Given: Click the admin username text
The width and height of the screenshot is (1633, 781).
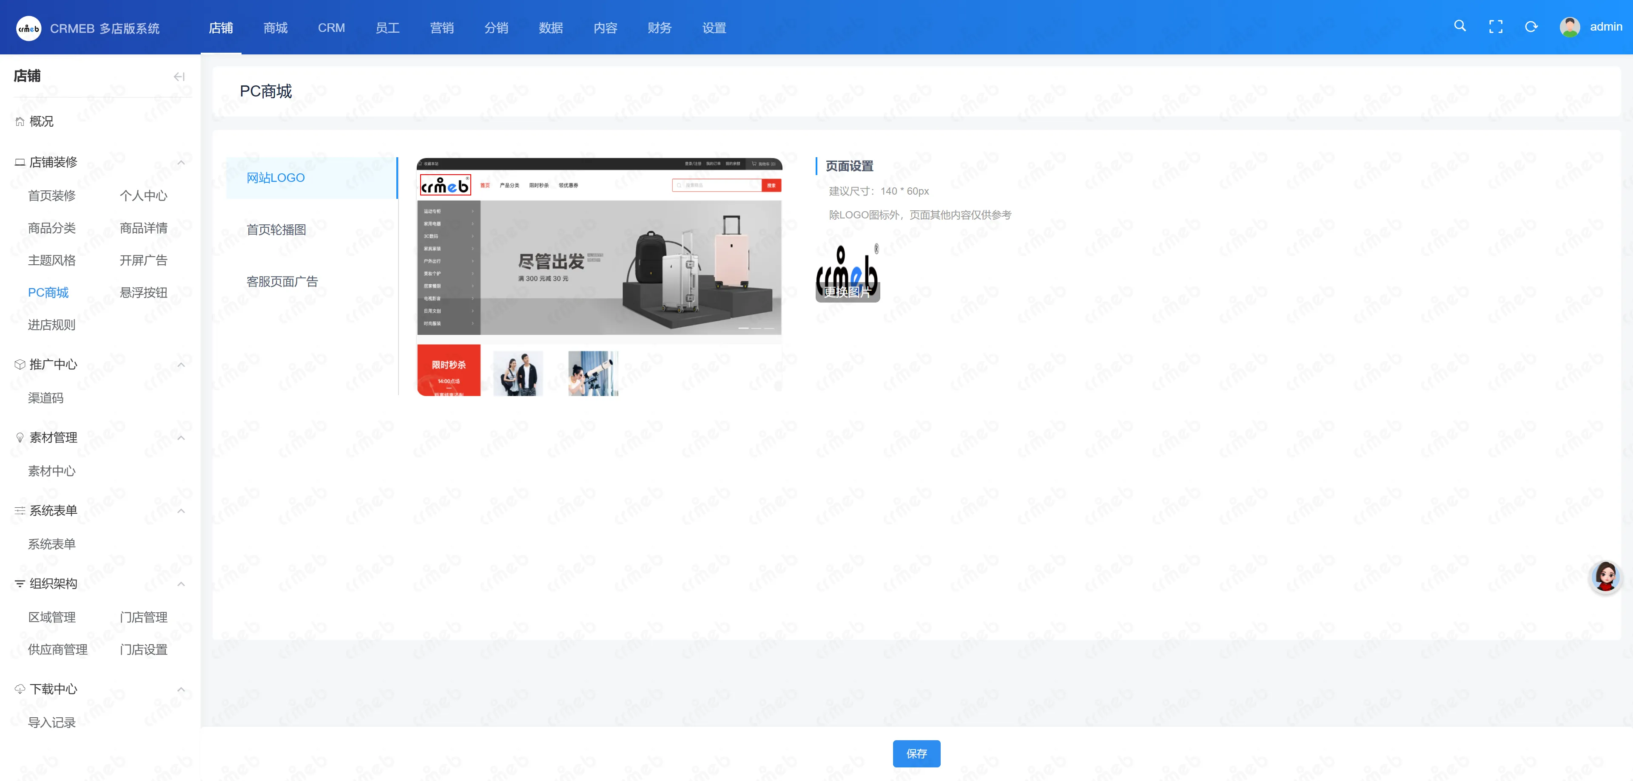Looking at the screenshot, I should (x=1606, y=27).
